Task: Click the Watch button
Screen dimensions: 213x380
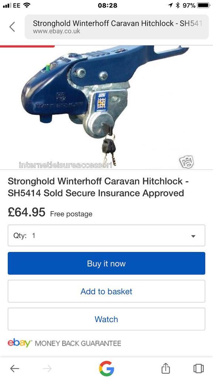Action: tap(106, 319)
